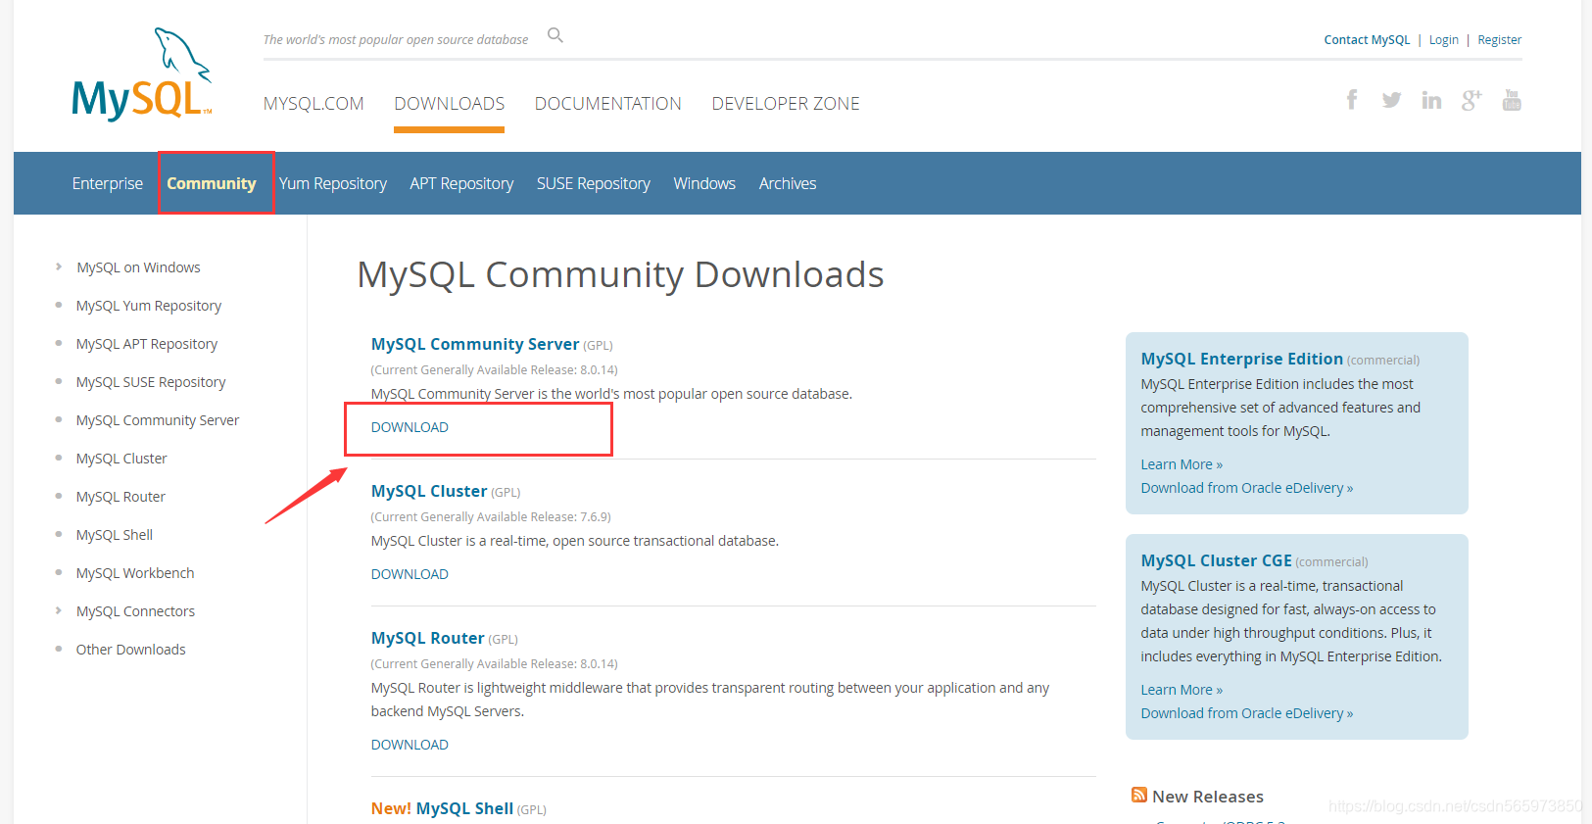
Task: Open MySQL Cluster CGE heading link
Action: click(x=1216, y=560)
